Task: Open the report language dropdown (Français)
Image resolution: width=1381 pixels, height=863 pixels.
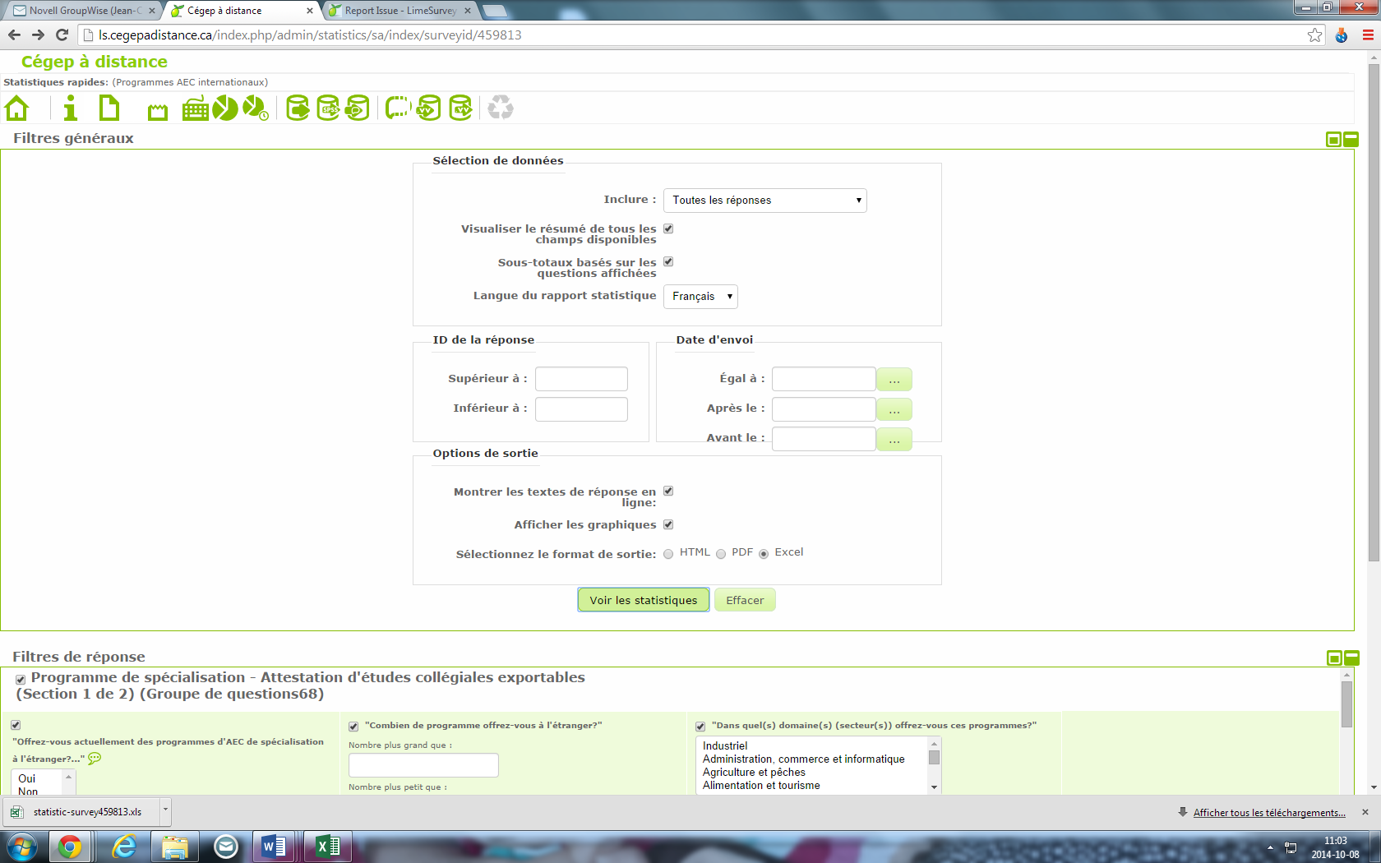Action: (700, 297)
